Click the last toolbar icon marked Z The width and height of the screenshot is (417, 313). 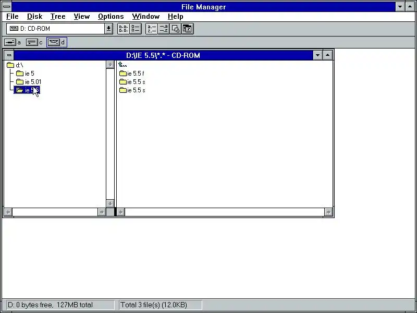pyautogui.click(x=188, y=29)
